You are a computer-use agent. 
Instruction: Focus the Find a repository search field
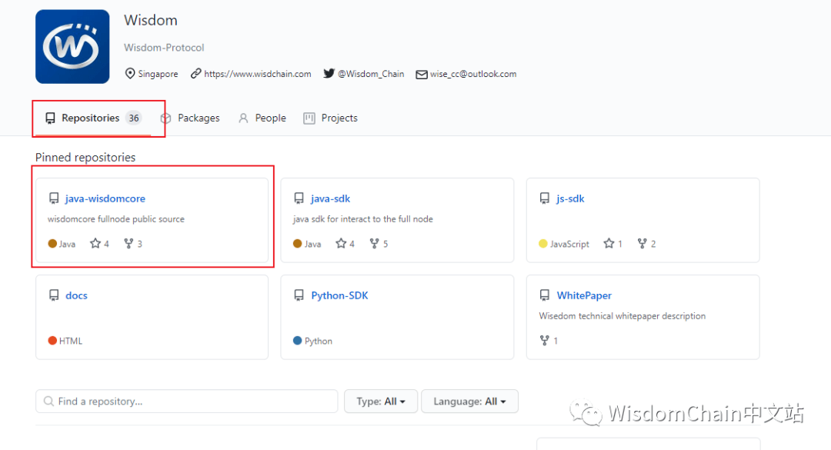186,402
